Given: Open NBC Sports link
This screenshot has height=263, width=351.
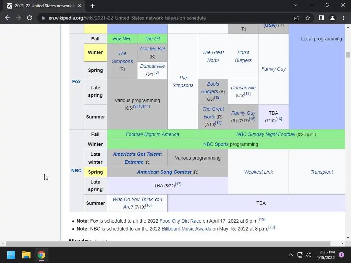Looking at the screenshot, I should point(216,145).
